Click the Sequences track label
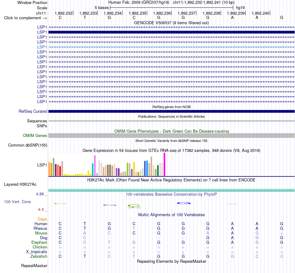This screenshot has width=295, height=273. [37, 121]
